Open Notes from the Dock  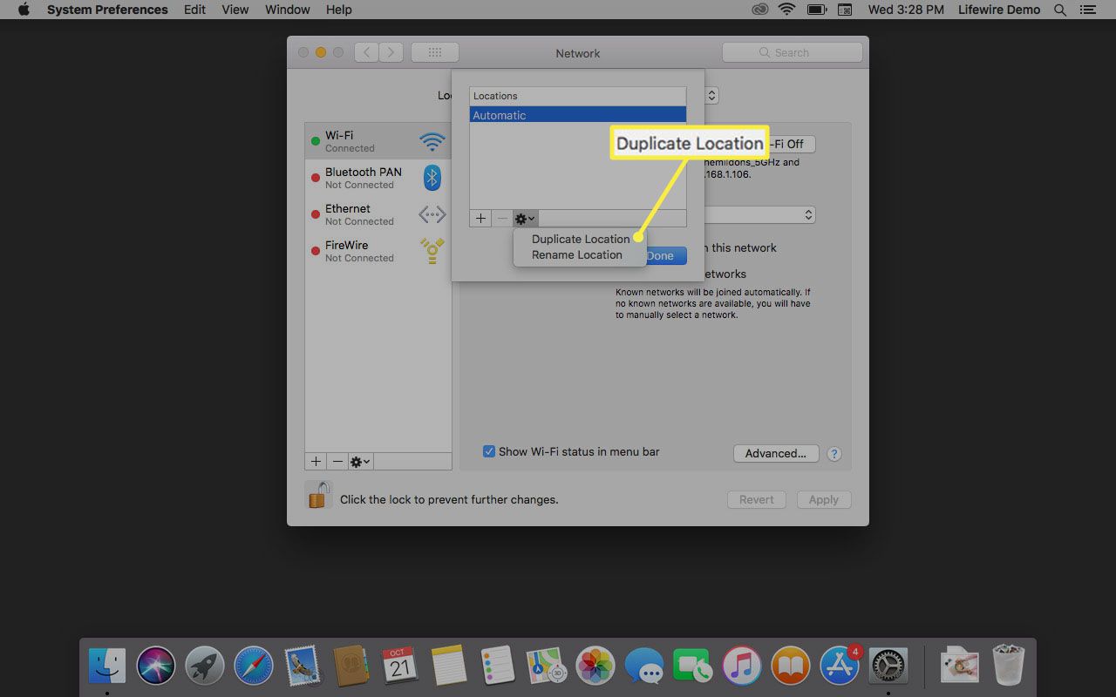coord(449,667)
